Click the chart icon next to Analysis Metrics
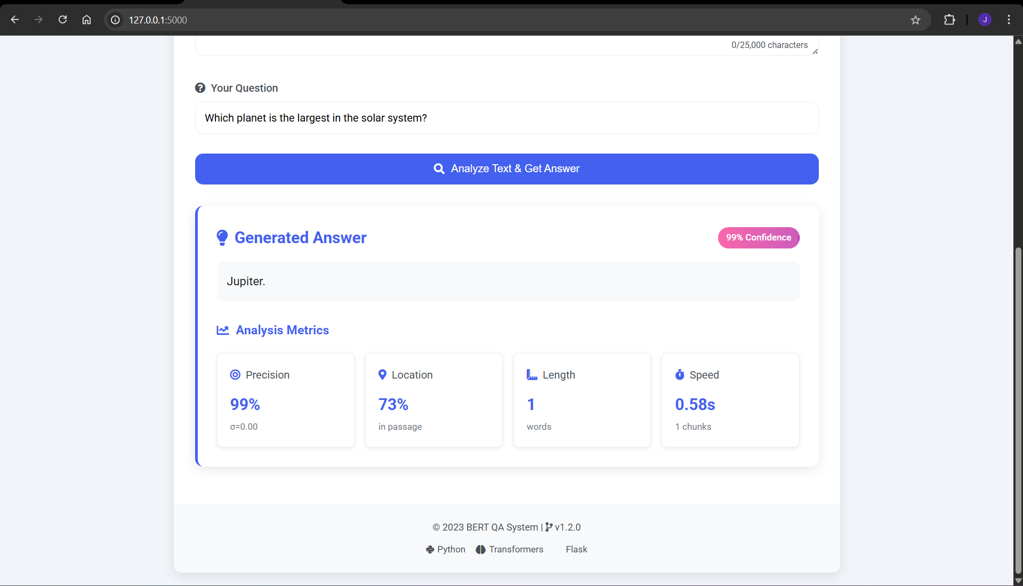Image resolution: width=1023 pixels, height=586 pixels. tap(223, 331)
